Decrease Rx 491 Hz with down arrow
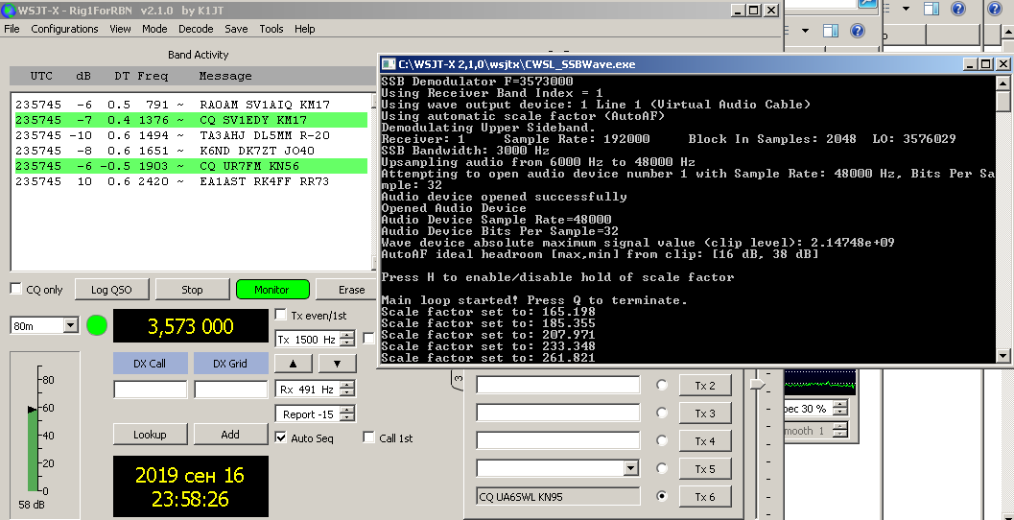1014x520 pixels. 347,392
